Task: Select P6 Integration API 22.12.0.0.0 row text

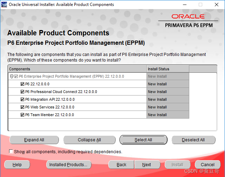Action: (x=50, y=99)
